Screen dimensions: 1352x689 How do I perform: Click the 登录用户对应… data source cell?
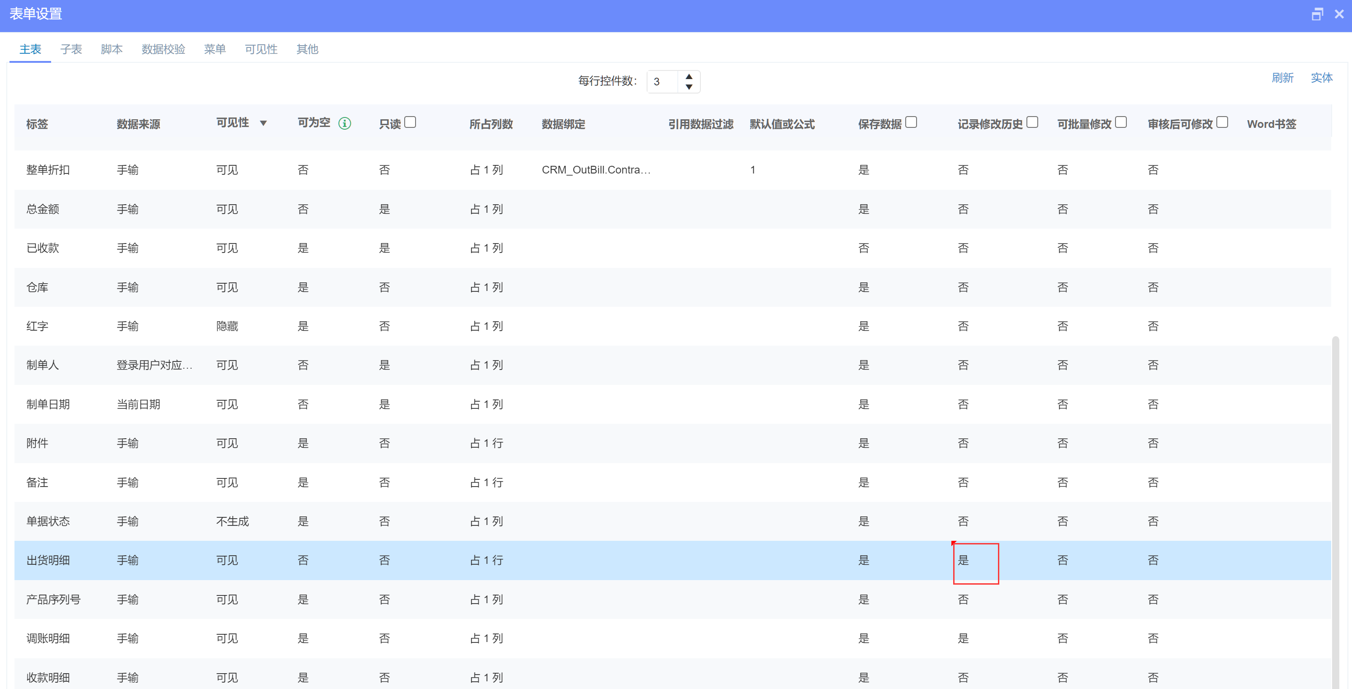pyautogui.click(x=155, y=365)
